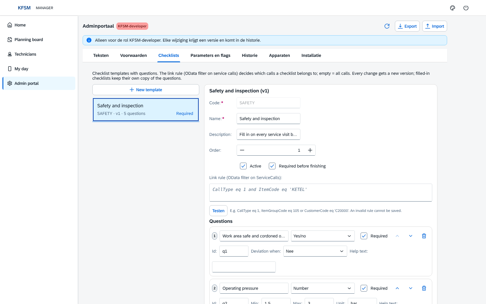486x304 pixels.
Task: Move Operating pressure question down
Action: (411, 288)
